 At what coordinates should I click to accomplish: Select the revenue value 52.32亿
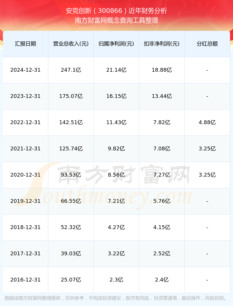[71, 227]
